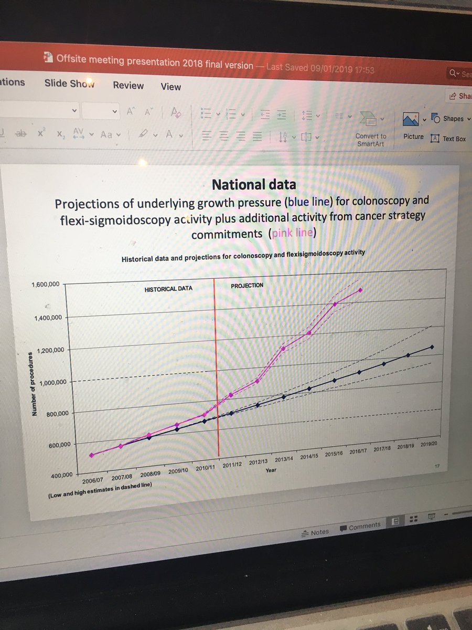Open the Slide Show ribbon tab

pyautogui.click(x=69, y=83)
